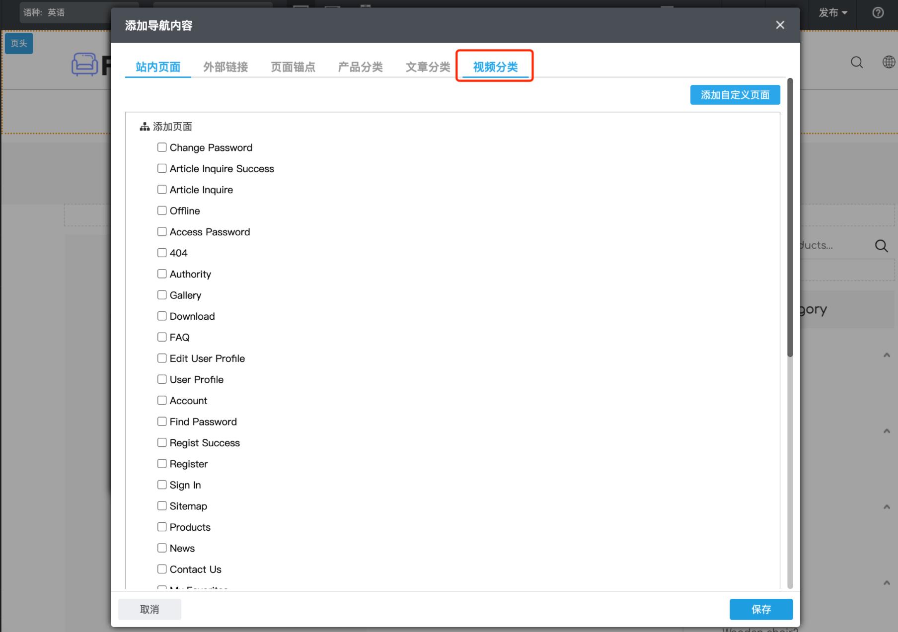Check the Change Password checkbox
Viewport: 898px width, 632px height.
point(161,147)
